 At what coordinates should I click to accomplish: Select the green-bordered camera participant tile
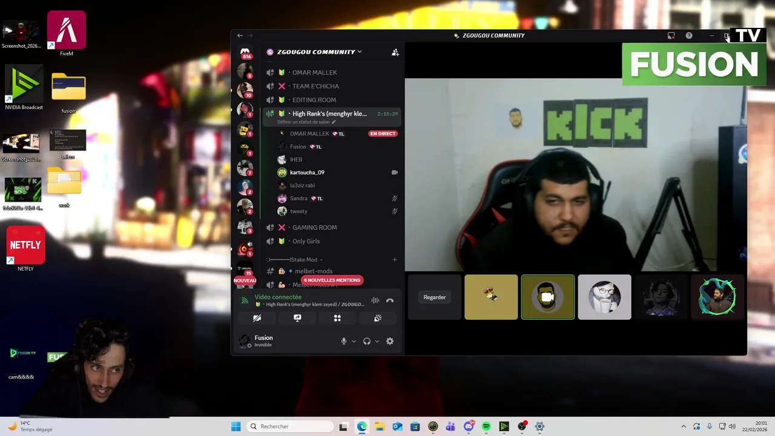(548, 297)
